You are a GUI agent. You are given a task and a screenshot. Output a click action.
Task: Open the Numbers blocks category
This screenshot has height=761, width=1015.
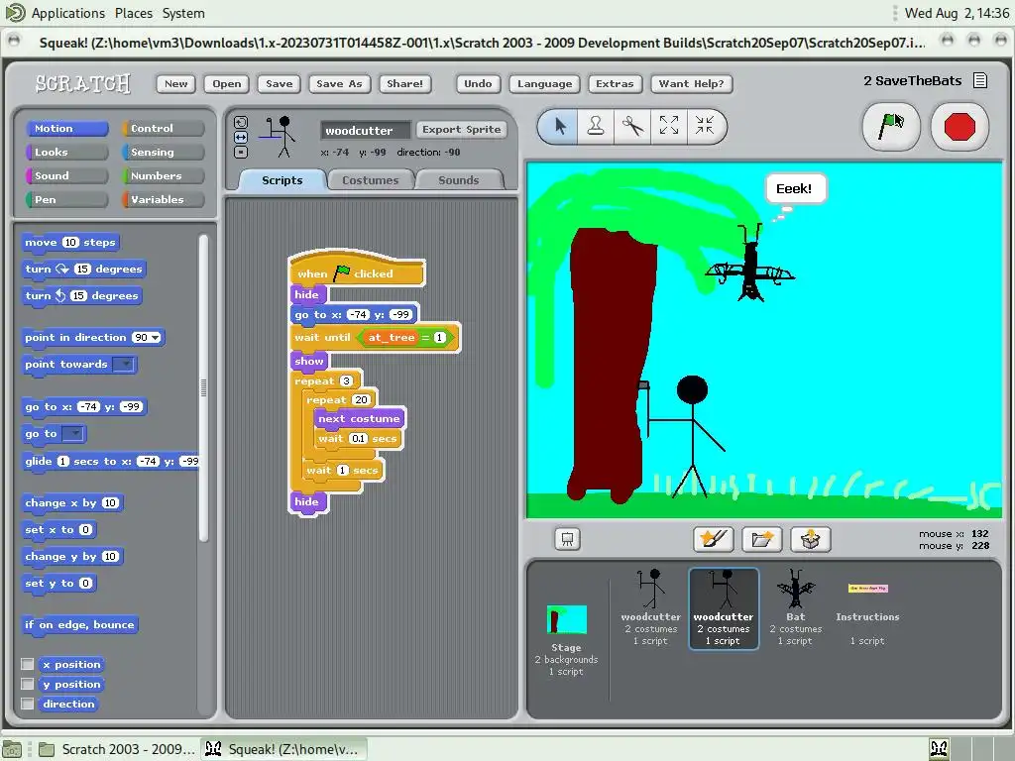point(163,176)
